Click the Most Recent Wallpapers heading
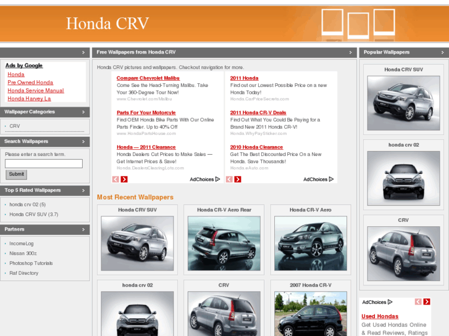Image resolution: width=449 pixels, height=336 pixels. (135, 197)
